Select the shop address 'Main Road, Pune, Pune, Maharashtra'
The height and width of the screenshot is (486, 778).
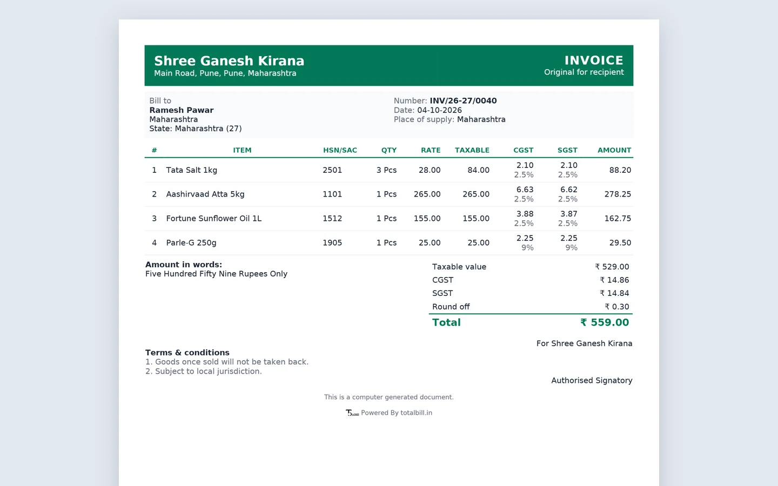tap(225, 73)
